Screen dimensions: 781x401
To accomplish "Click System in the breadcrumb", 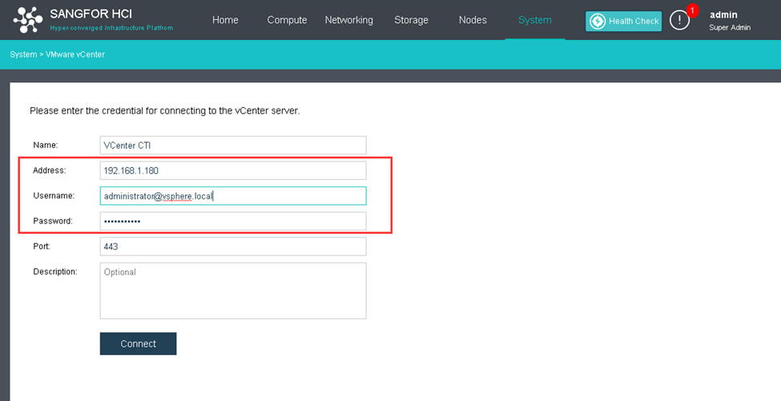I will (23, 54).
